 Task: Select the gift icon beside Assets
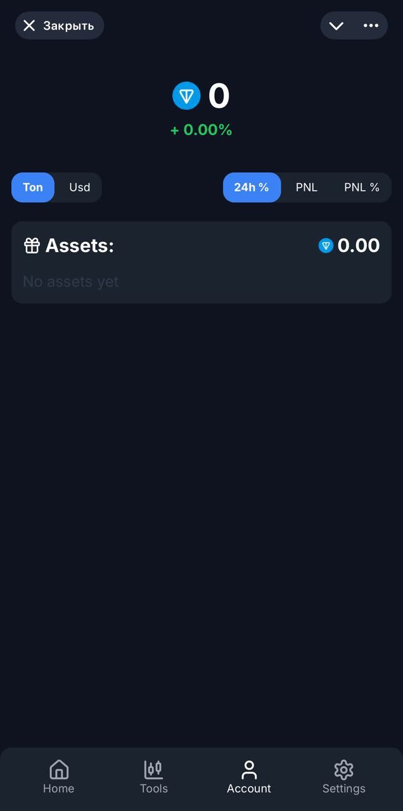pyautogui.click(x=32, y=245)
